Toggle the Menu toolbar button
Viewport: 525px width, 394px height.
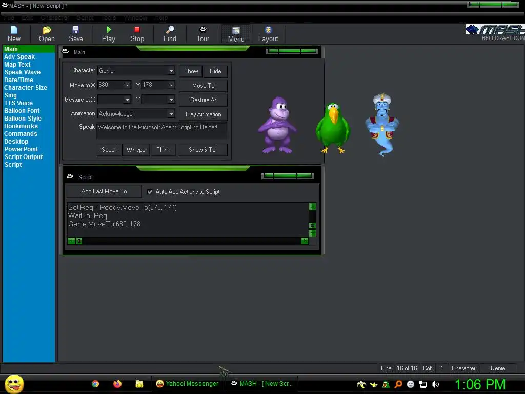tap(236, 34)
